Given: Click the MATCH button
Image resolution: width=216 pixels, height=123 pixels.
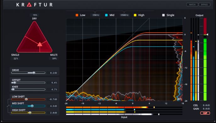Looking at the screenshot, I should tap(192, 5).
